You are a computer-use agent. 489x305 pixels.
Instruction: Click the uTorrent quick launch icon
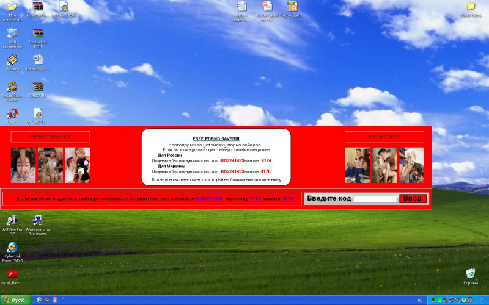[39, 300]
